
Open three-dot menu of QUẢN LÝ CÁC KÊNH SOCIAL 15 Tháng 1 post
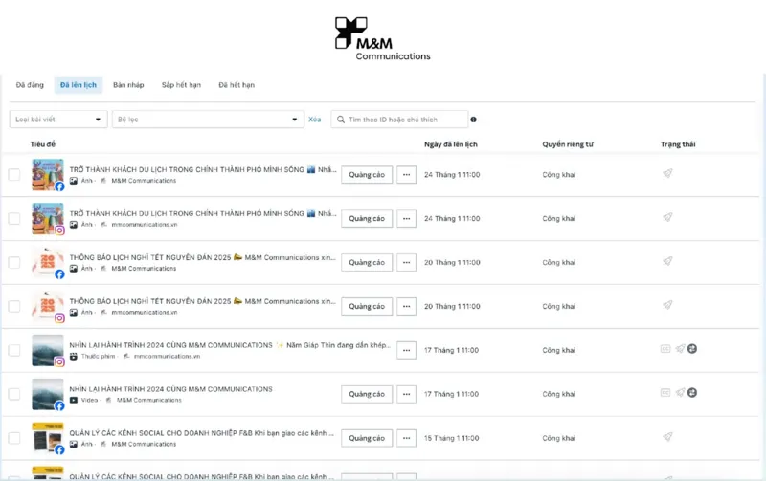406,438
